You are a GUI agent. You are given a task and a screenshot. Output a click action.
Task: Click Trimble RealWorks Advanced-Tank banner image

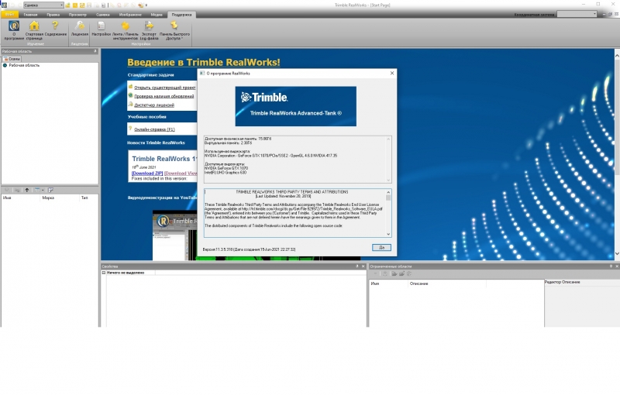point(296,106)
